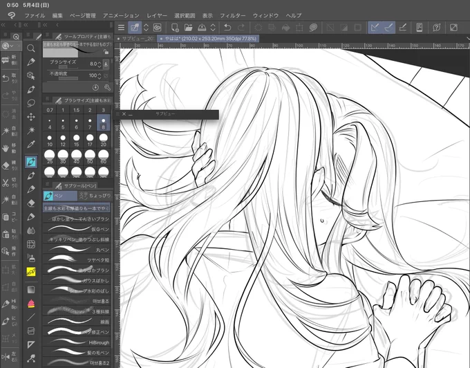Screen dimensions: 470x368
Task: Open the up-down chevron next to pen edit icon
Action: (x=146, y=28)
